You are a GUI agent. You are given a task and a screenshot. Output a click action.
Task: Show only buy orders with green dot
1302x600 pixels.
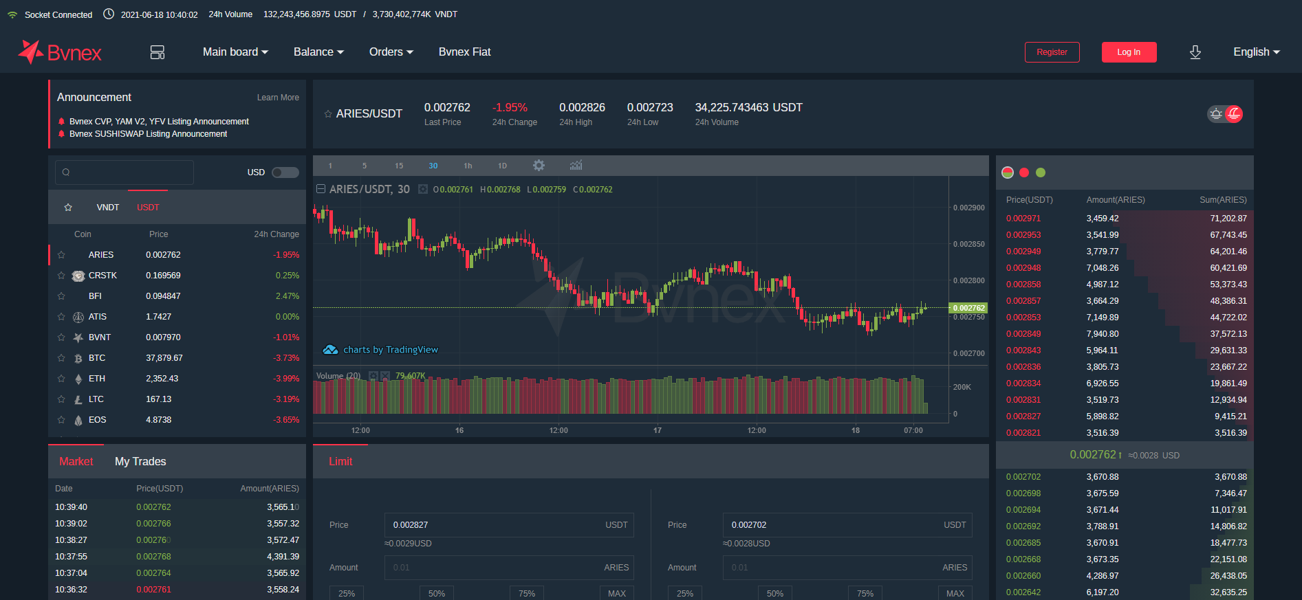pos(1041,173)
